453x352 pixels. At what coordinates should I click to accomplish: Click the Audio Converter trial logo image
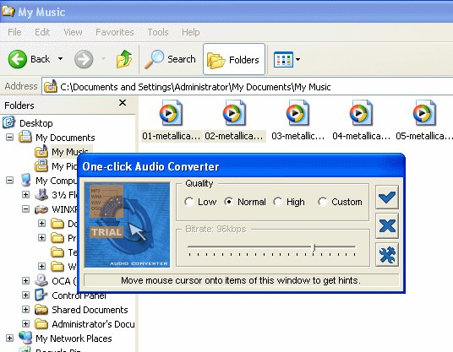(127, 225)
